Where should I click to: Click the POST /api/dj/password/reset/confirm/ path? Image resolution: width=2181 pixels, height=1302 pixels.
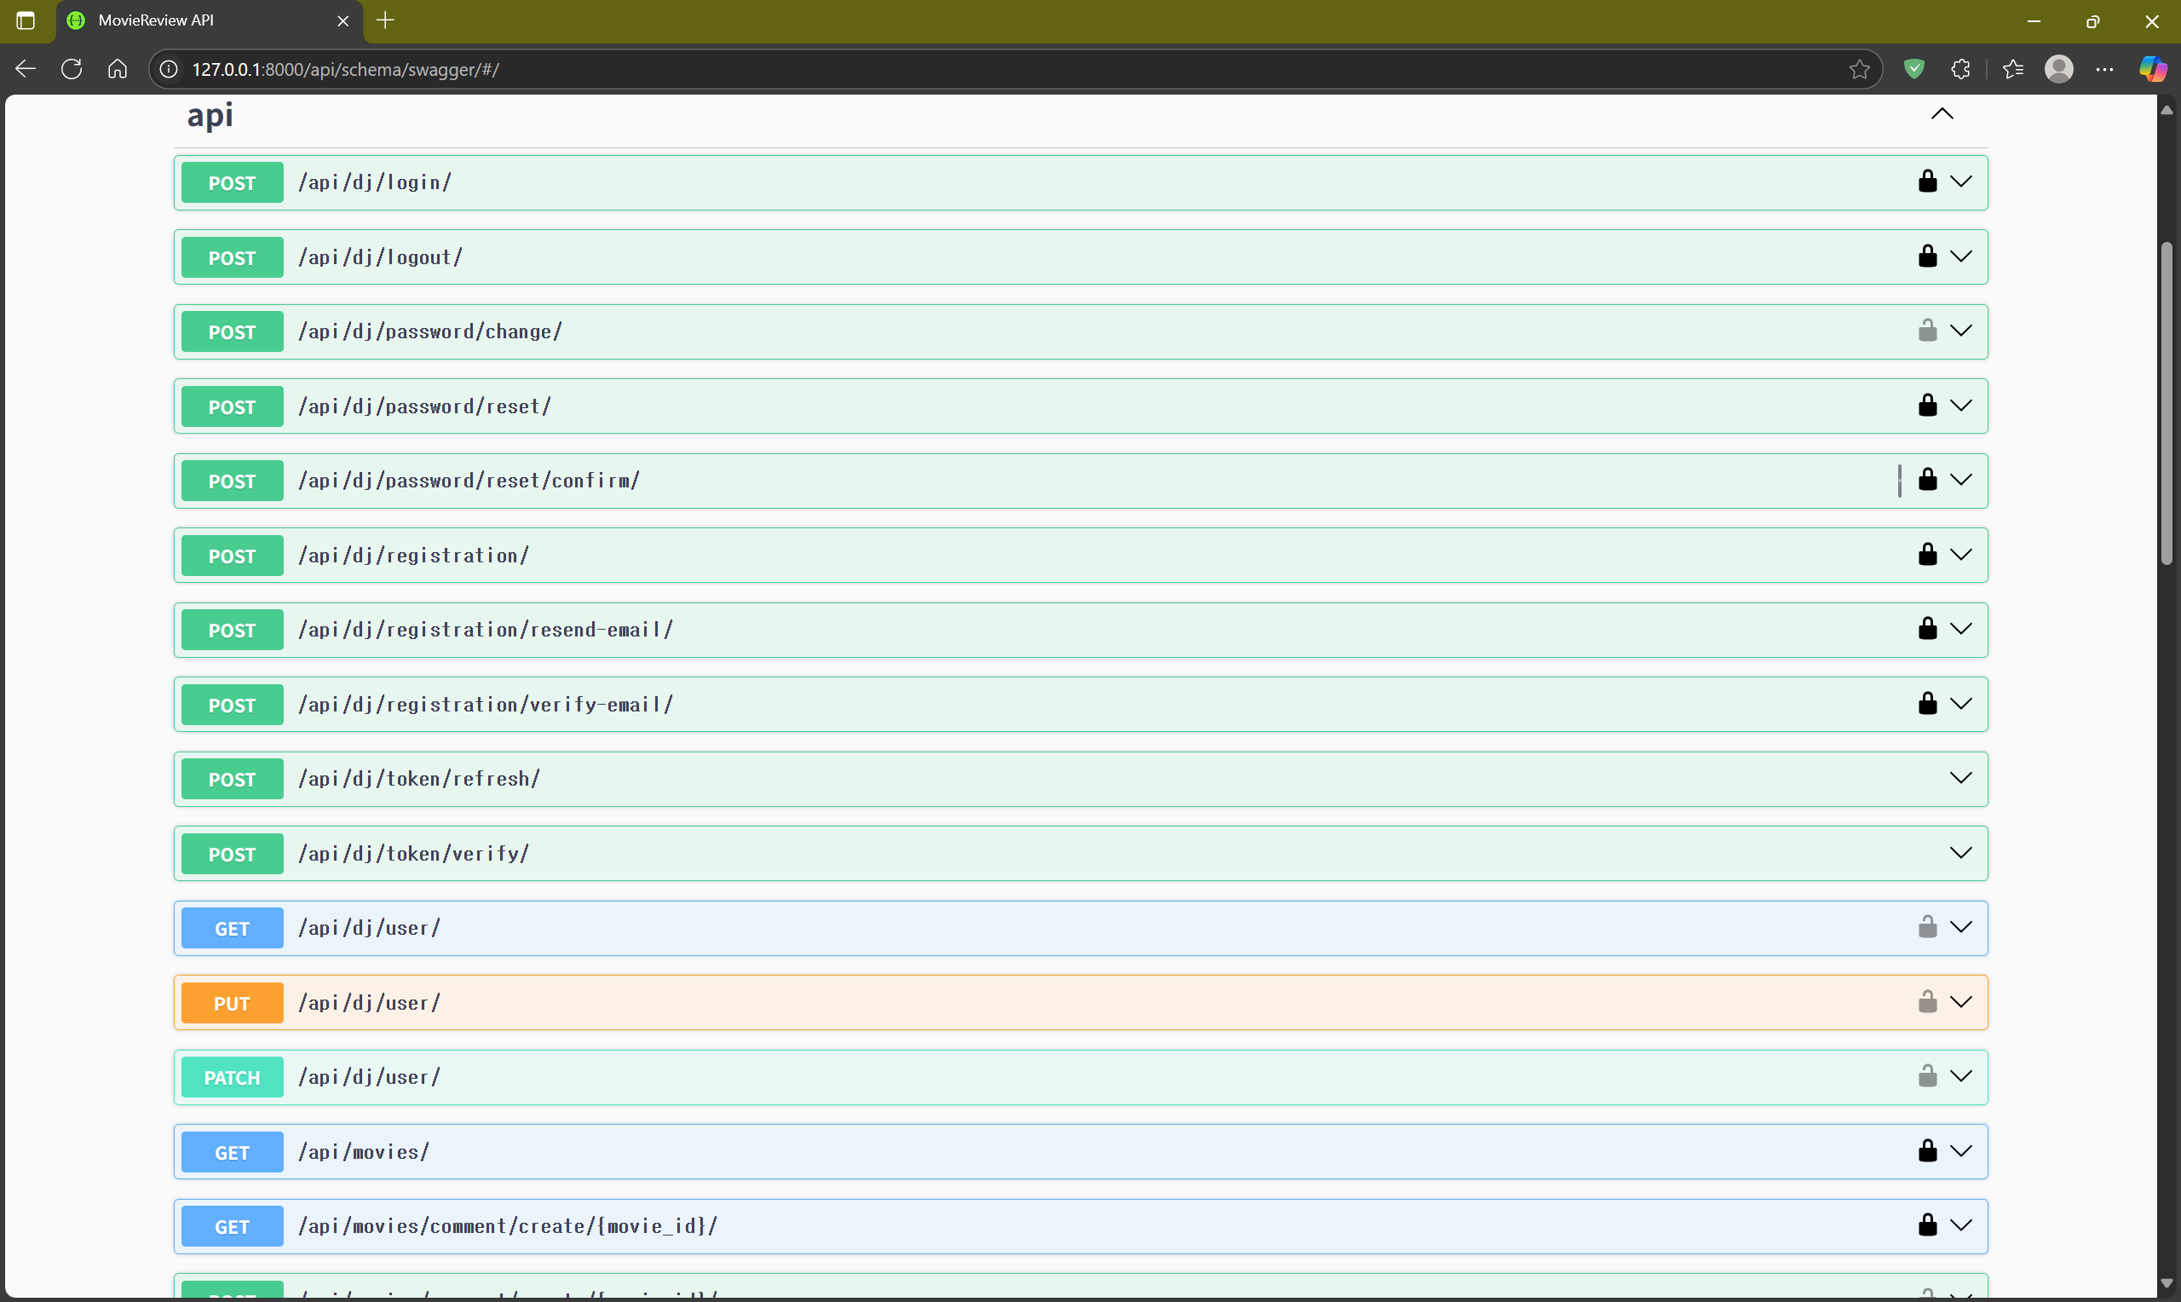(469, 481)
